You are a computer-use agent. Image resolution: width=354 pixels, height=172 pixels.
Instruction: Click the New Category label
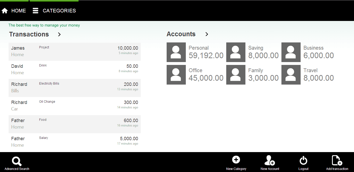[236, 169]
